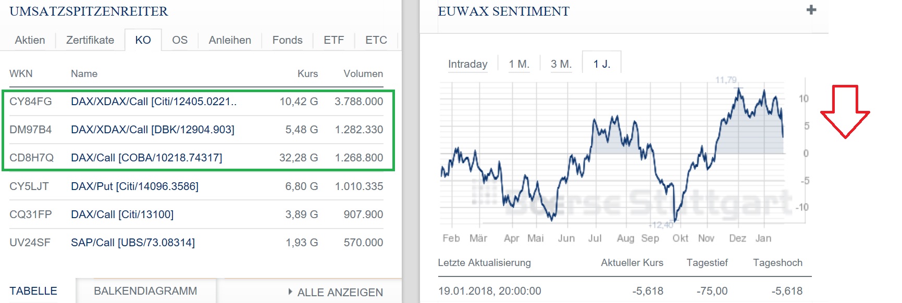Viewport: 902px width, 303px height.
Task: Click the red downward arrow graphic
Action: (845, 111)
